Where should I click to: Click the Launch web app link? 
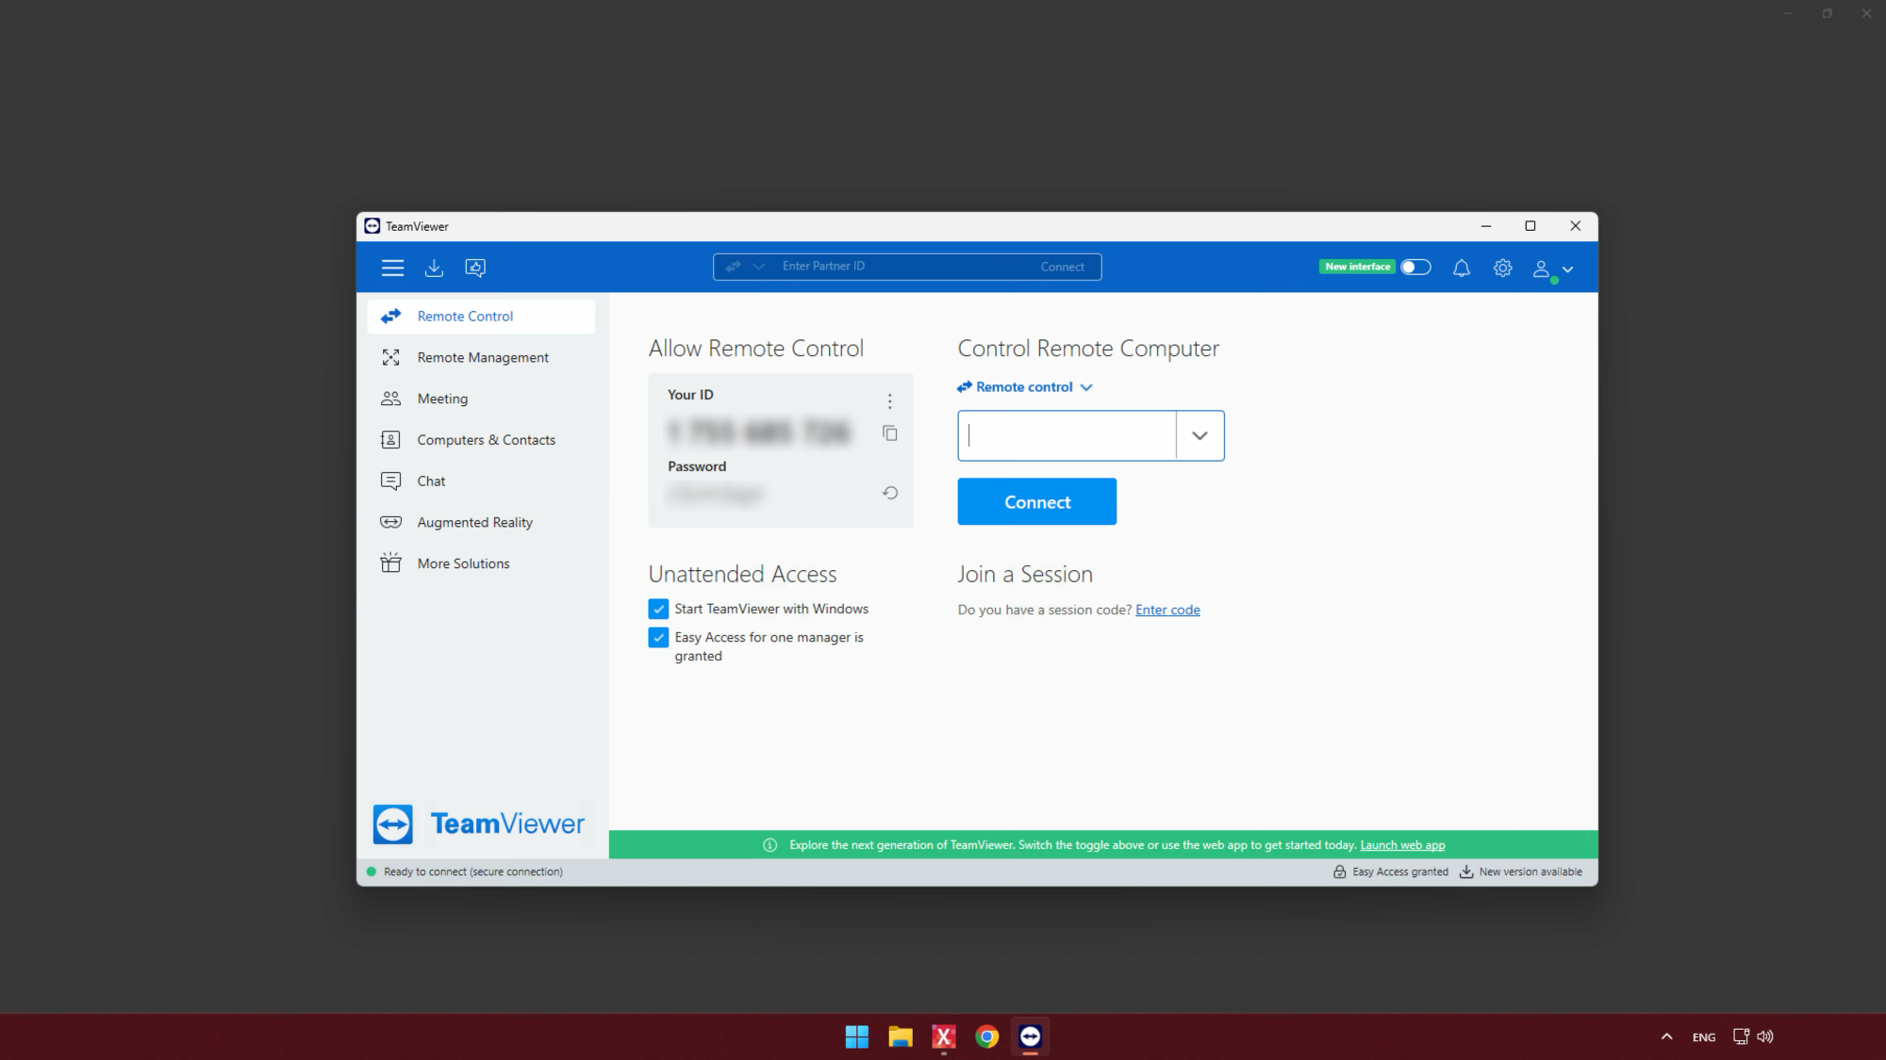coord(1402,845)
